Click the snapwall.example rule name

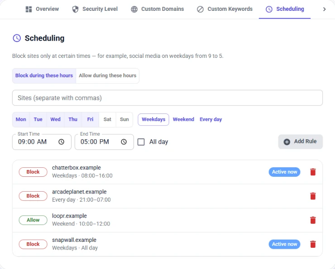pyautogui.click(x=74, y=240)
